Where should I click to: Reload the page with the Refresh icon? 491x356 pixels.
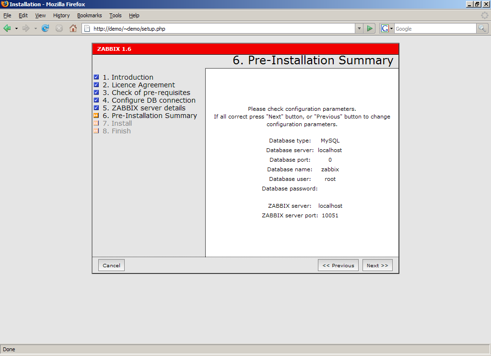point(46,28)
